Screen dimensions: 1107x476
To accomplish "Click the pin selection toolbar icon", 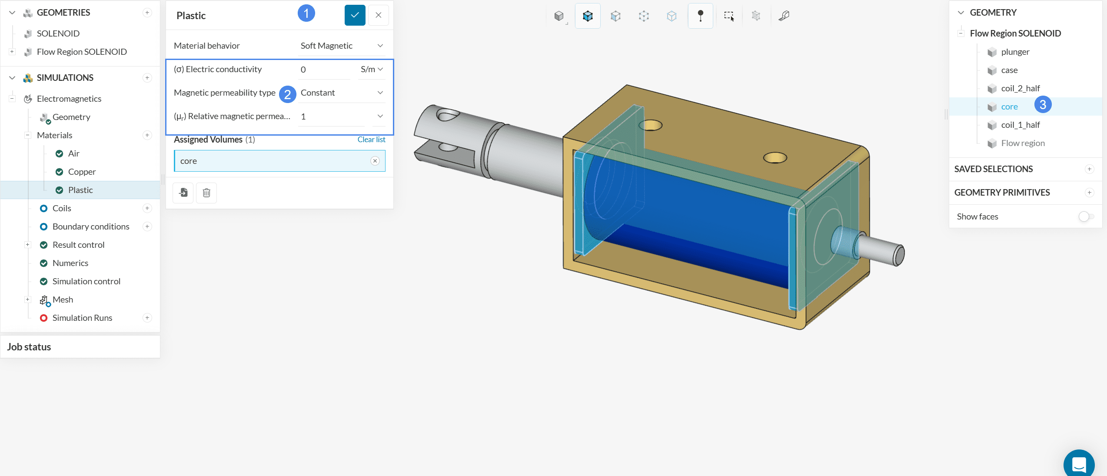I will click(x=700, y=16).
